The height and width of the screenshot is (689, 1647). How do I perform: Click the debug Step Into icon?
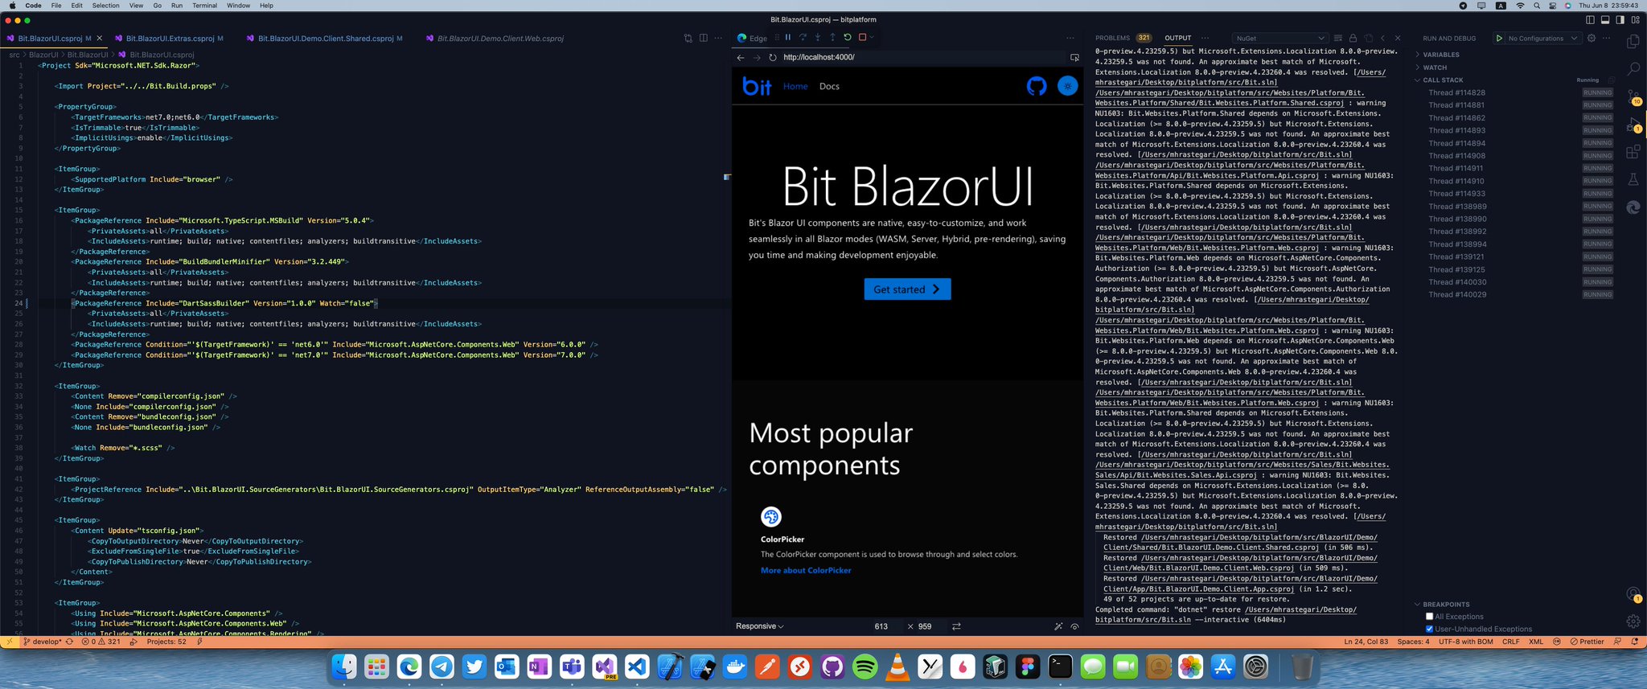point(818,37)
